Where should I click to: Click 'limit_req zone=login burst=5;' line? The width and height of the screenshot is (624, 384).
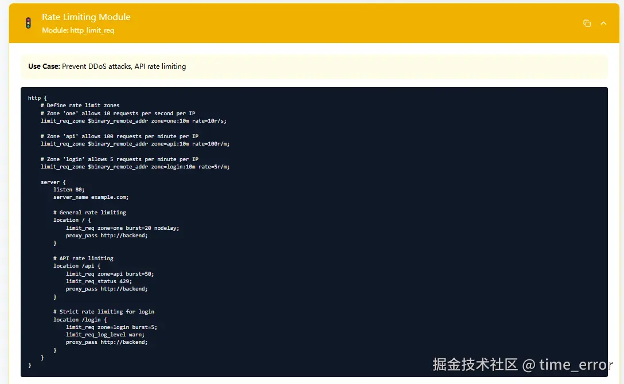[111, 327]
